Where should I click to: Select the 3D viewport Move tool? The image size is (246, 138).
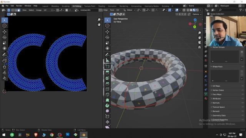point(108,32)
